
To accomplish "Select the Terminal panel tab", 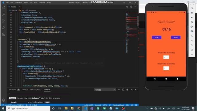I will [x=47, y=90].
